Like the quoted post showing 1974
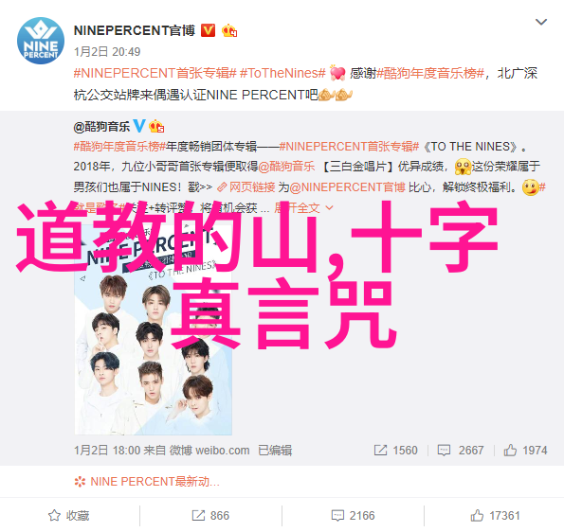This screenshot has width=564, height=532. (525, 450)
